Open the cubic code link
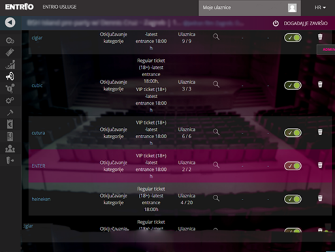Screen dimensions: 335x252 click(x=37, y=85)
